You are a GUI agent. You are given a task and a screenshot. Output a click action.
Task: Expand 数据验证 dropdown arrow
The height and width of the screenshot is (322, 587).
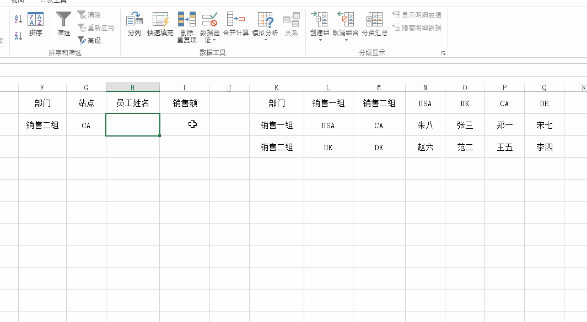[214, 40]
